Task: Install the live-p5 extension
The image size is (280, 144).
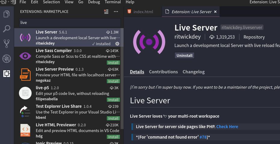Action: pos(113,100)
